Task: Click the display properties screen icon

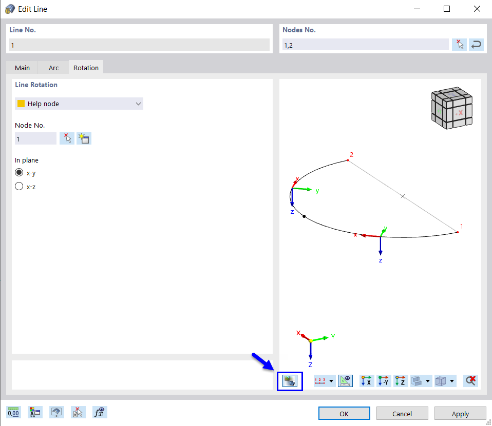Action: (x=56, y=412)
